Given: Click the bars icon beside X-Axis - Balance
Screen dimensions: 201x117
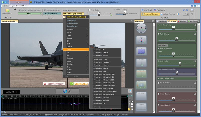Looking at the screenshot, I should (195, 105).
